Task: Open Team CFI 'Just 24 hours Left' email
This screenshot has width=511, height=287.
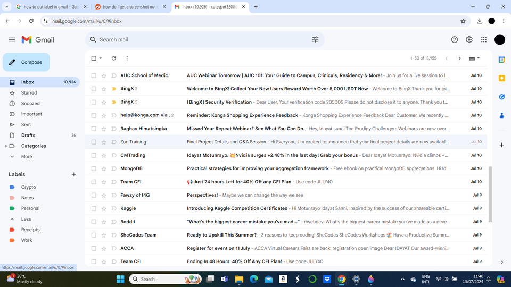Action: click(286, 182)
